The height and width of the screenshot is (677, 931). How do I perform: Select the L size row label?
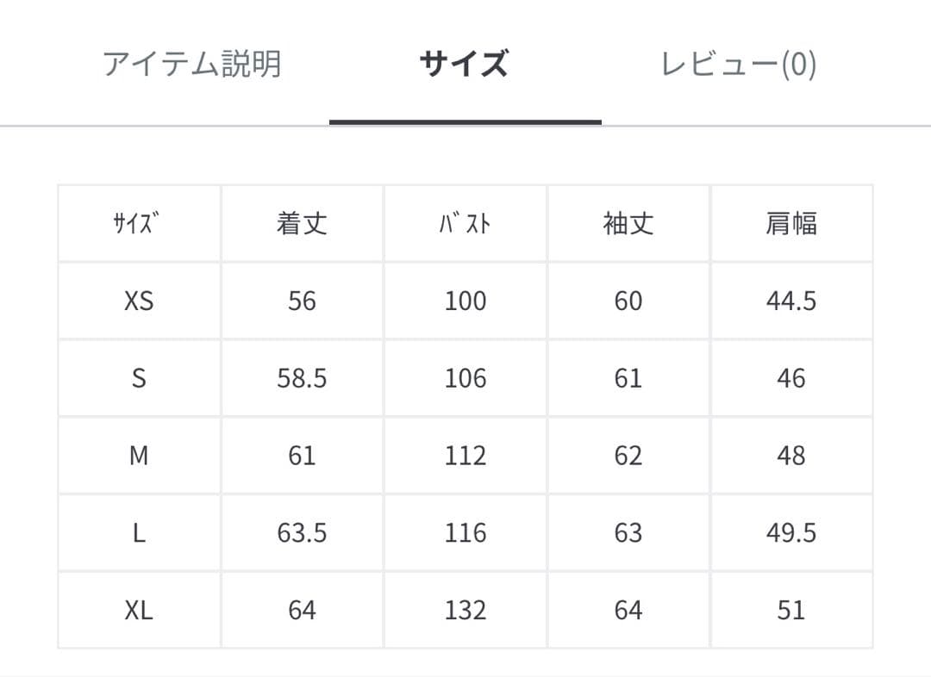pyautogui.click(x=138, y=532)
